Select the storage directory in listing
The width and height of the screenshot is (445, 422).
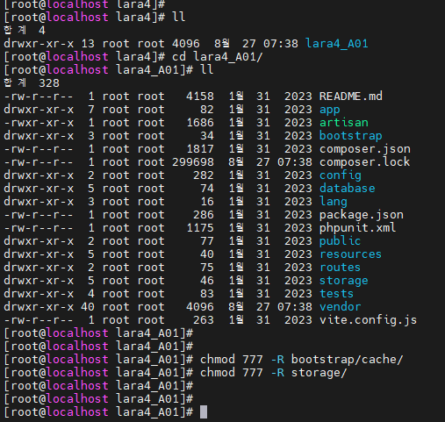pos(344,281)
